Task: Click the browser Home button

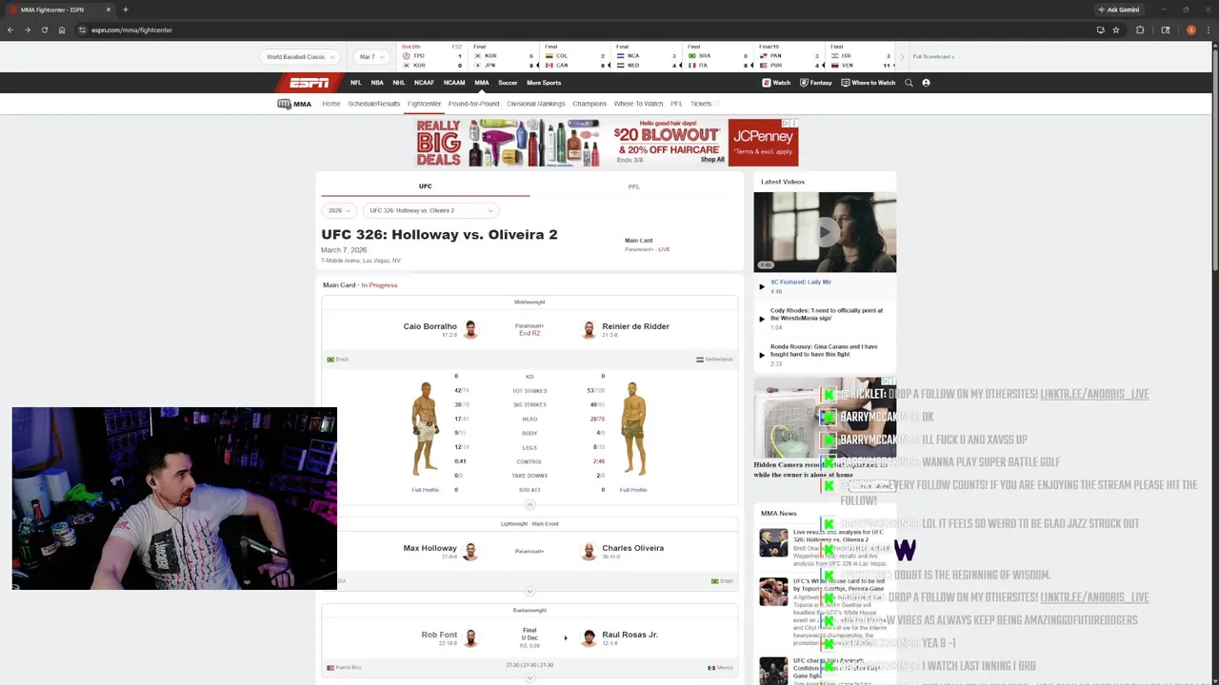Action: pyautogui.click(x=62, y=29)
